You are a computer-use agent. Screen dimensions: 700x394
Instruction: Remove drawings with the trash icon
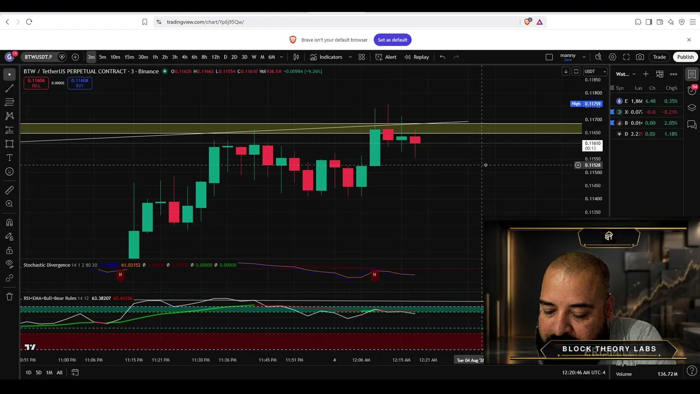[9, 297]
